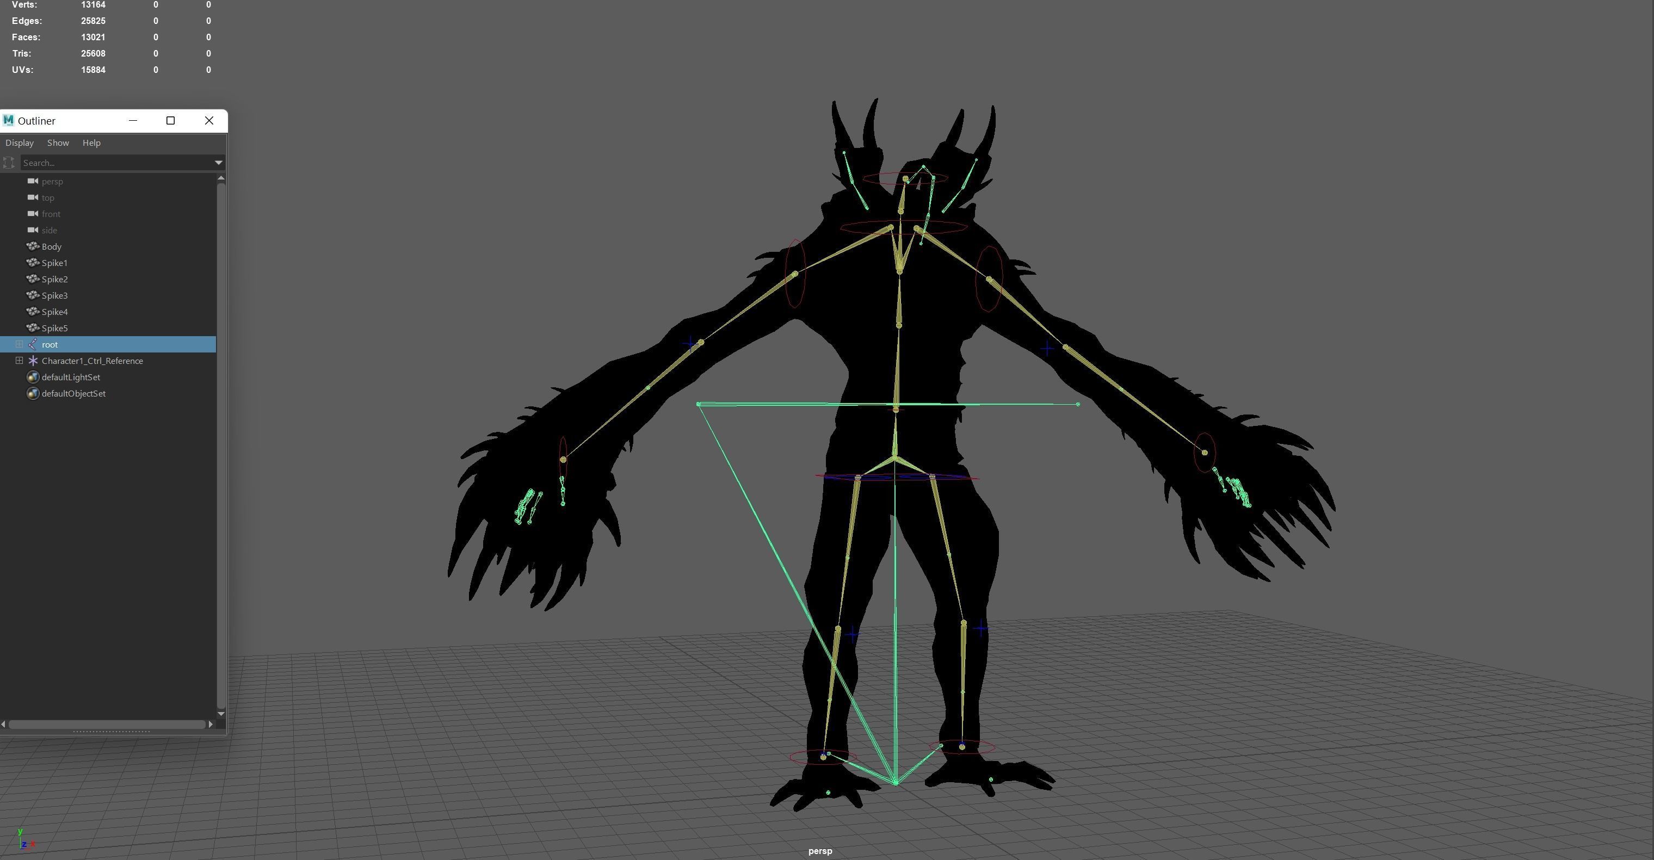The image size is (1654, 860).
Task: Maximize the Outliner window
Action: click(170, 121)
